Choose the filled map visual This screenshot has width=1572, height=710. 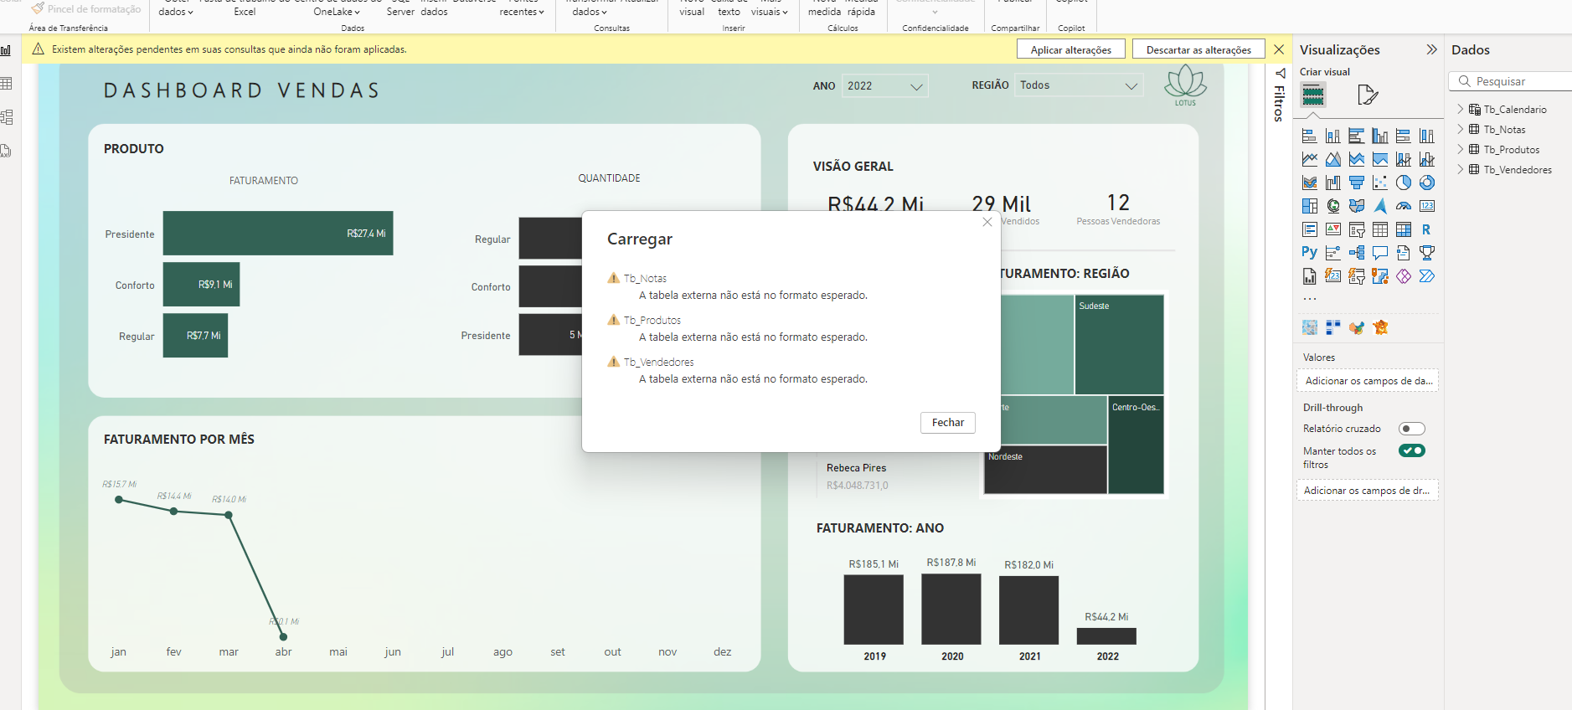pos(1357,206)
